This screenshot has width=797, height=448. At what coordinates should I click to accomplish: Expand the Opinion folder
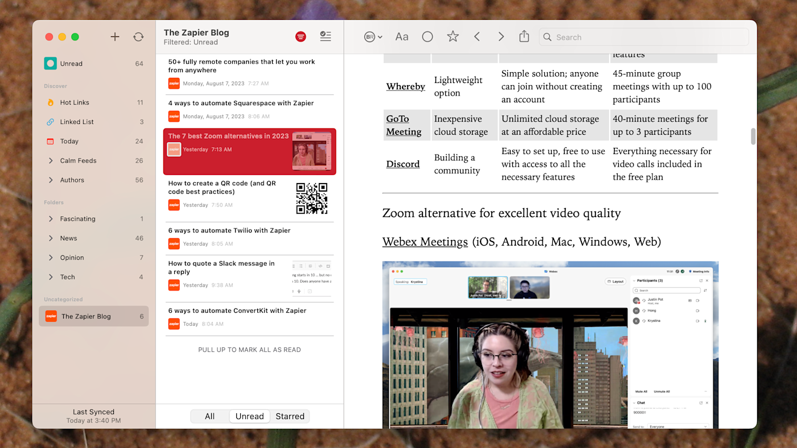pyautogui.click(x=51, y=258)
